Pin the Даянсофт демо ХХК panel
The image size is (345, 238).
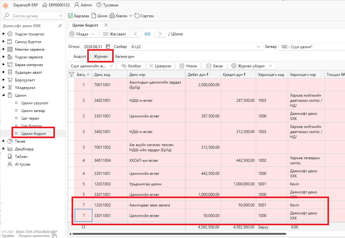coord(60,26)
